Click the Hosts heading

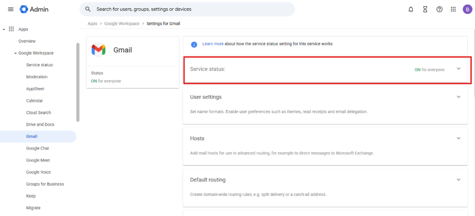point(197,138)
